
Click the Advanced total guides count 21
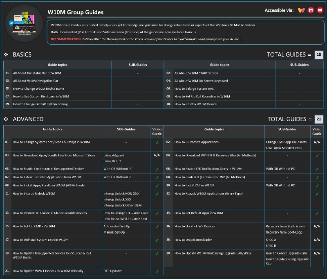(x=319, y=119)
